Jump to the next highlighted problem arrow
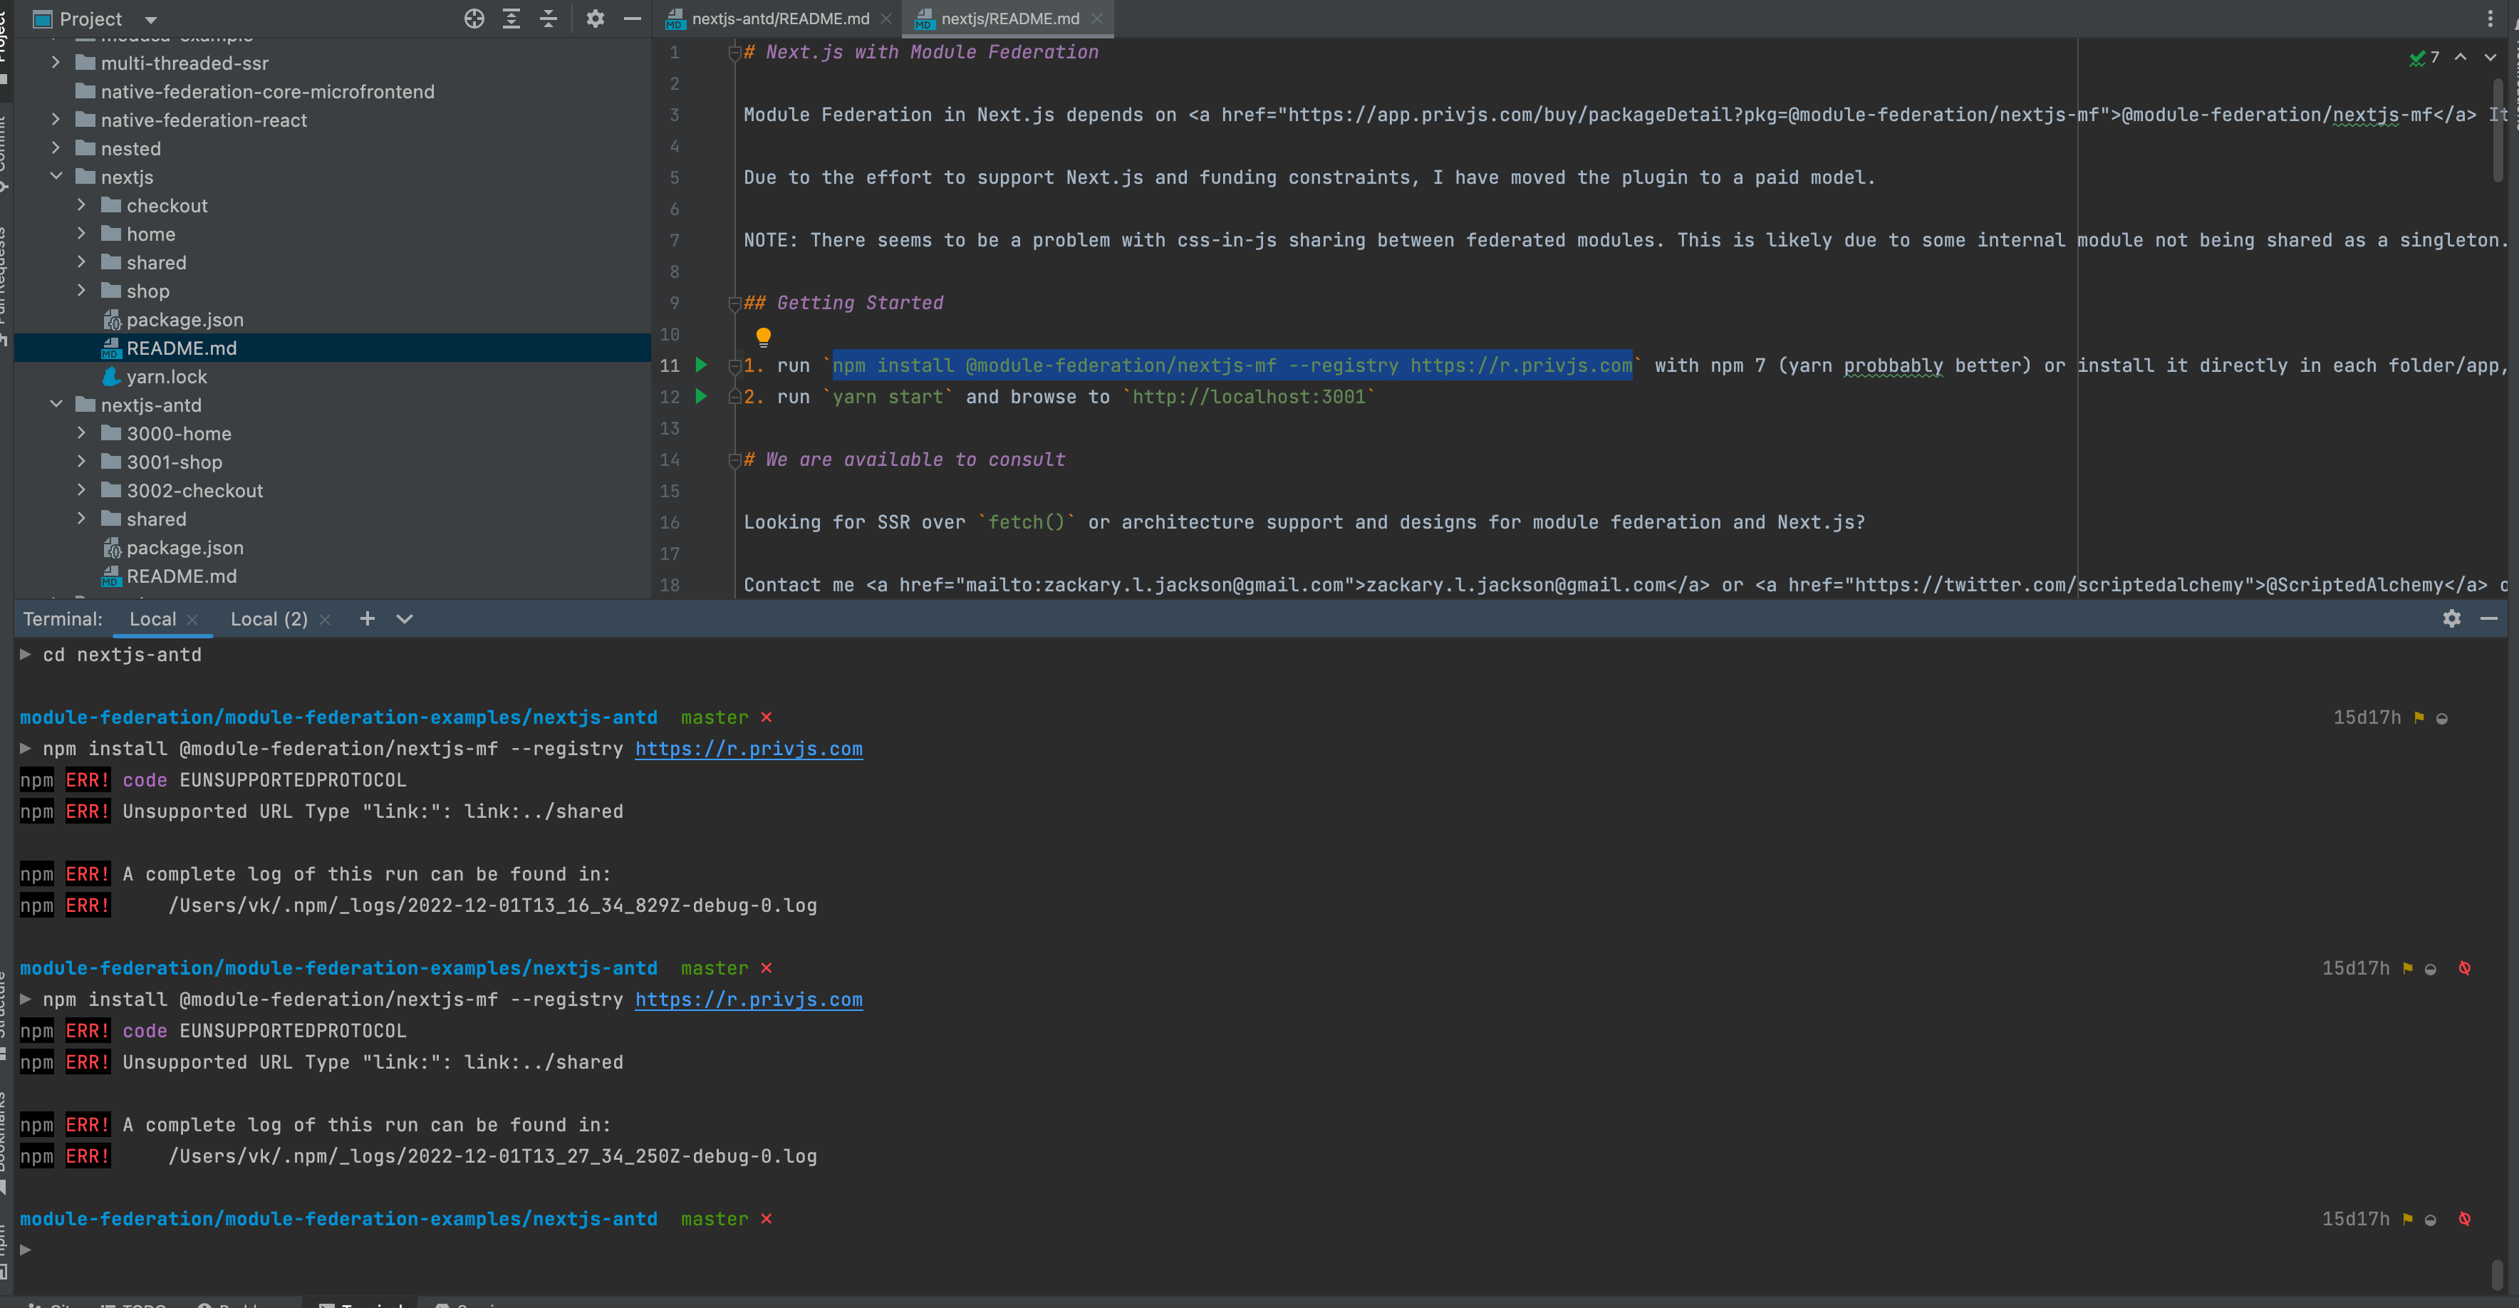This screenshot has width=2519, height=1308. pyautogui.click(x=2490, y=58)
